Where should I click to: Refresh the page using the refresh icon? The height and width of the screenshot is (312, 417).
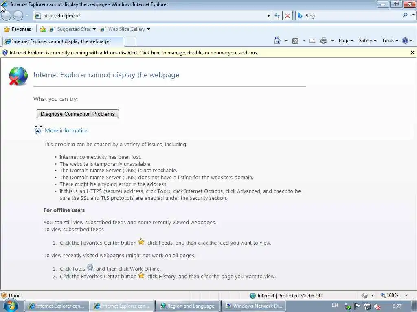click(x=277, y=16)
